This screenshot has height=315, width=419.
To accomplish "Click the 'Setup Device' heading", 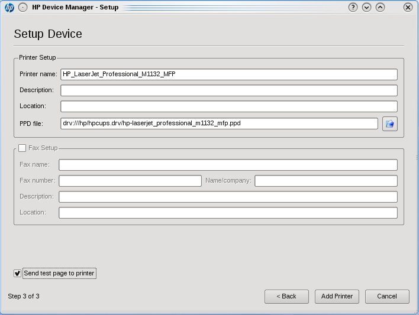I will (48, 34).
